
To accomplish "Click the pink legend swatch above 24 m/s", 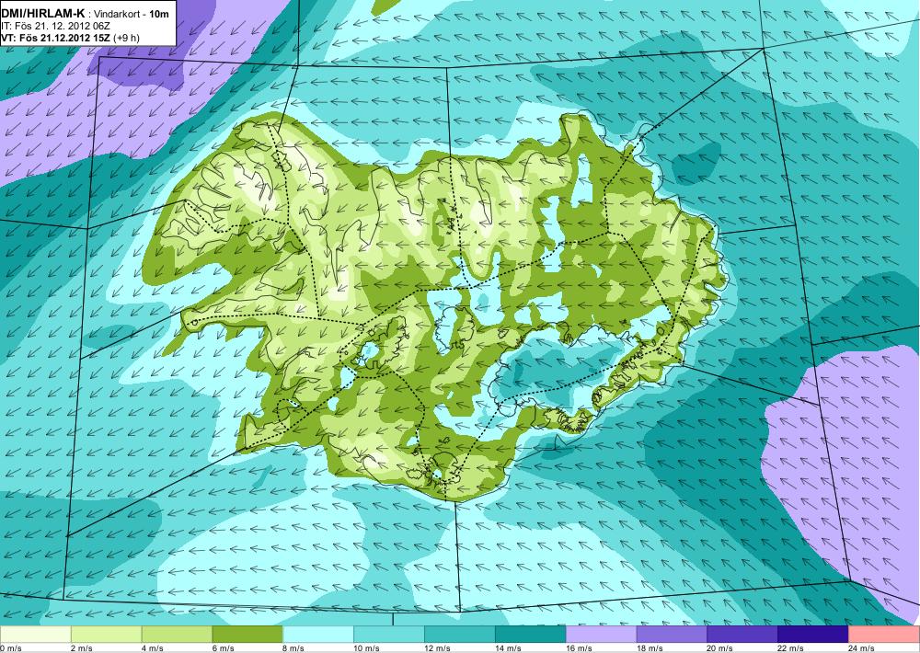I will point(884,635).
